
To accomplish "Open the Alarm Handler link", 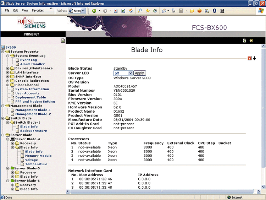I will (32, 64).
